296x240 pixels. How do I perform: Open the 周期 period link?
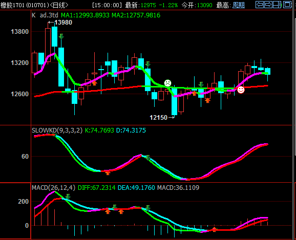point(239,5)
